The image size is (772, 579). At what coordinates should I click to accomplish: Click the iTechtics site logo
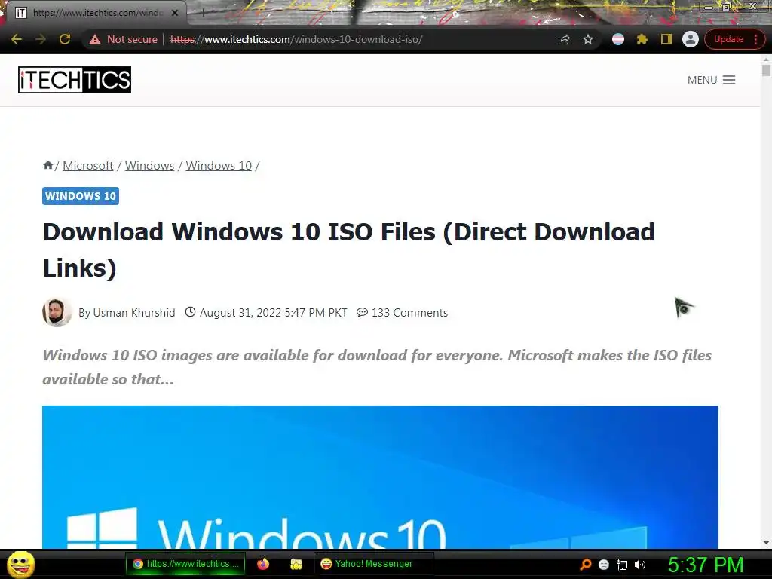coord(75,80)
